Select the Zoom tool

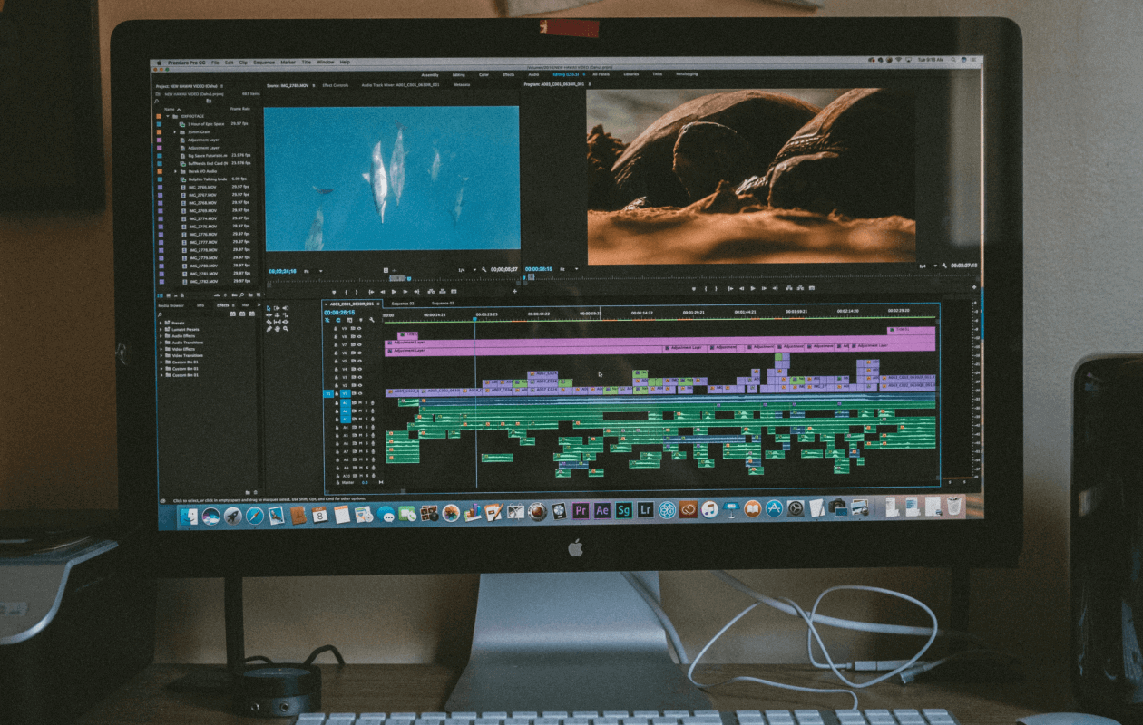pos(286,329)
